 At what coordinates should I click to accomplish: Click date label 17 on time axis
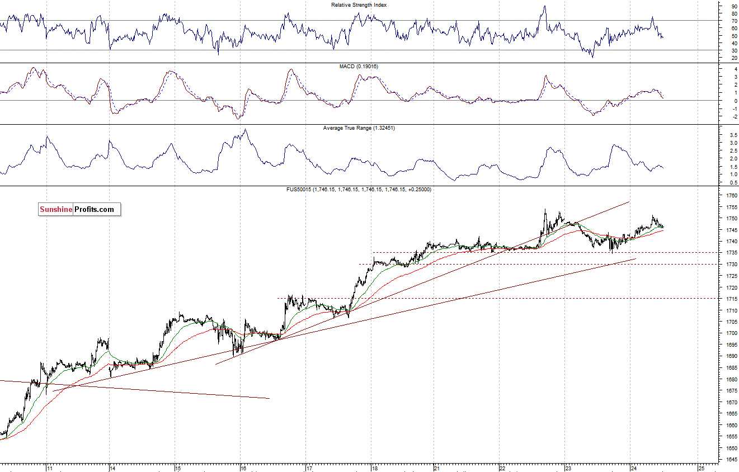pos(309,468)
